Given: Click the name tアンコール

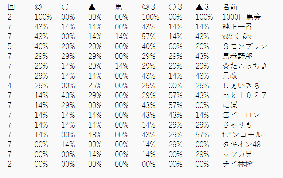Looking at the screenshot, I should [x=242, y=135].
